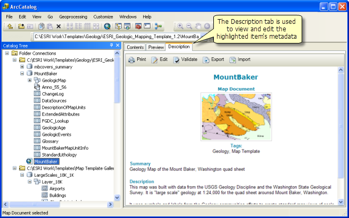Select the Airports feature class
Screen dimensions: 349x218
[x=57, y=188]
